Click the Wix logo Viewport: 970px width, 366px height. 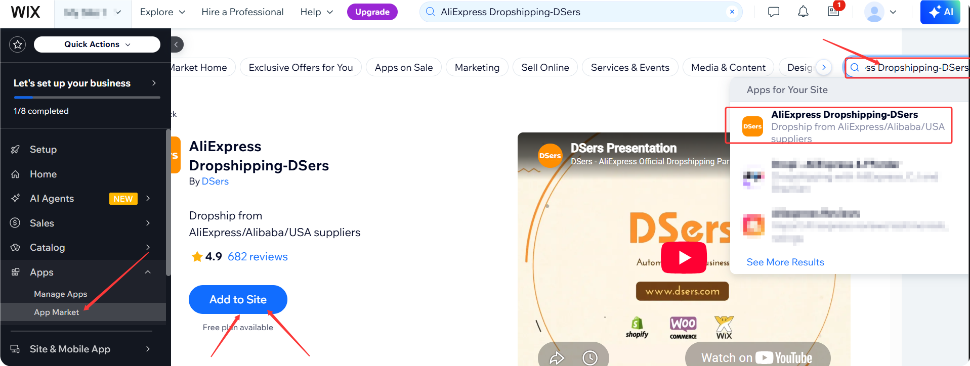coord(25,12)
